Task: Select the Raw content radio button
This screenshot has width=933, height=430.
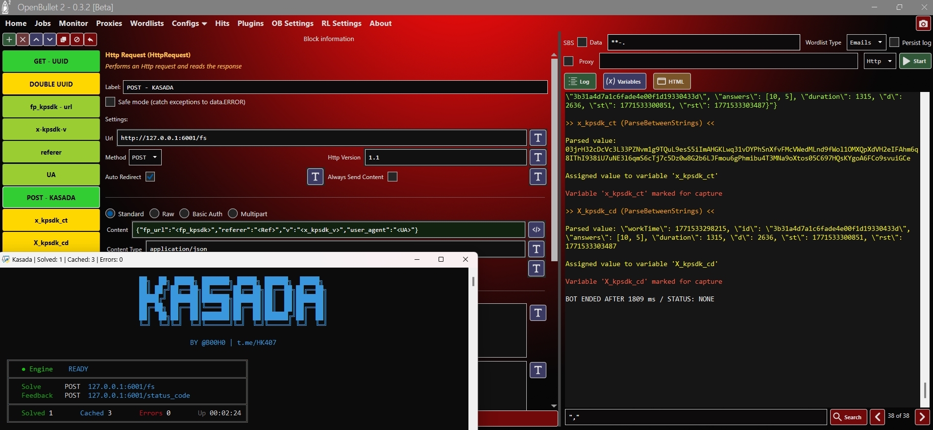Action: coord(154,213)
